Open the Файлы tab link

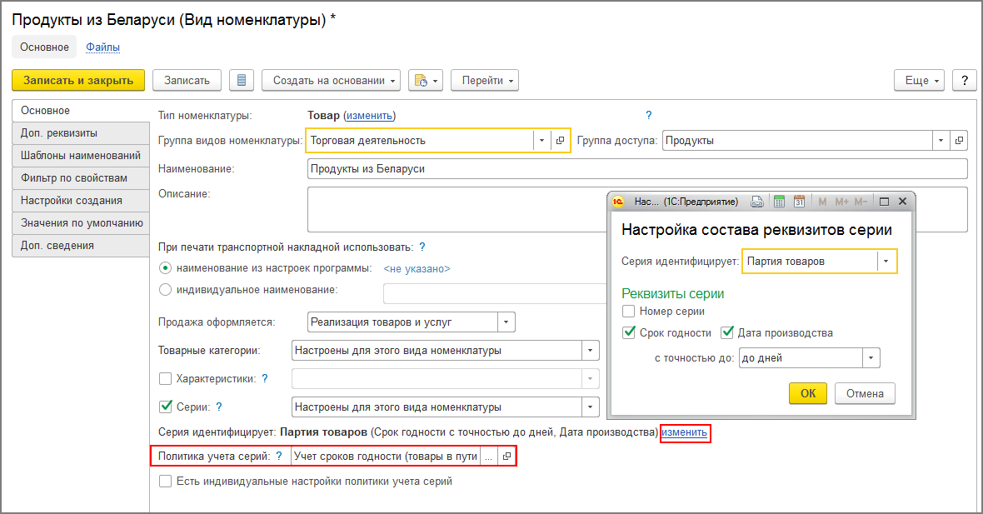[x=102, y=47]
